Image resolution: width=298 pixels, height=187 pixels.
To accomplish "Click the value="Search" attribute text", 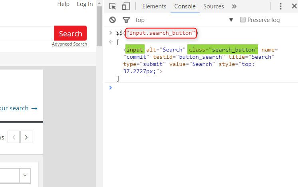I will (x=192, y=64).
